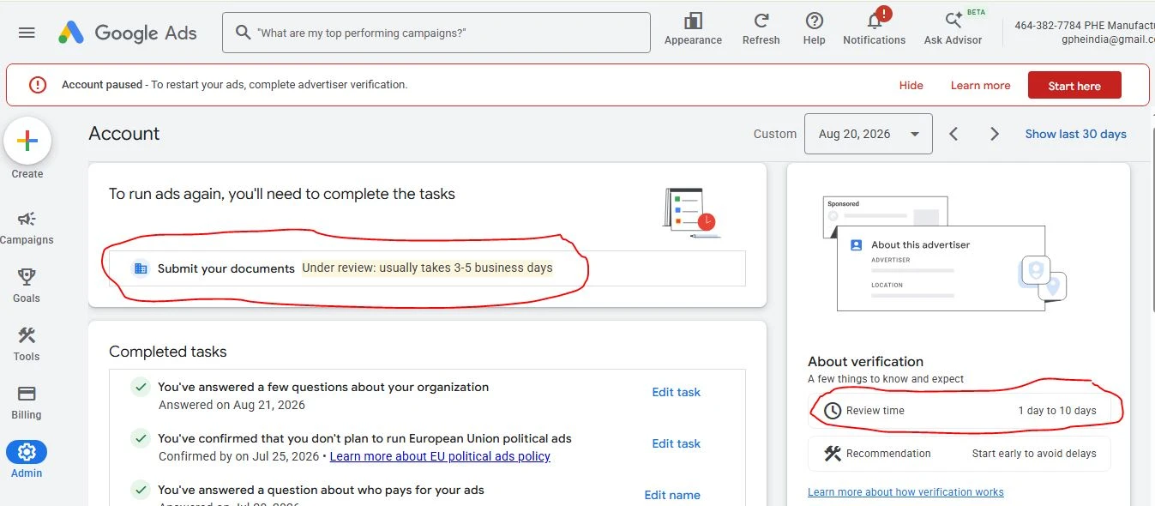Click 'Start early to avoid delays' text
1155x506 pixels.
pyautogui.click(x=1034, y=454)
